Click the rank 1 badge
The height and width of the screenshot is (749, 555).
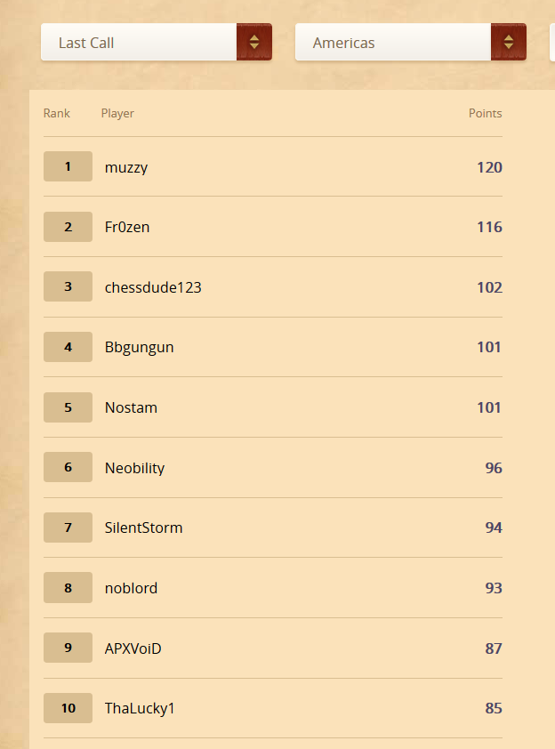click(x=68, y=166)
